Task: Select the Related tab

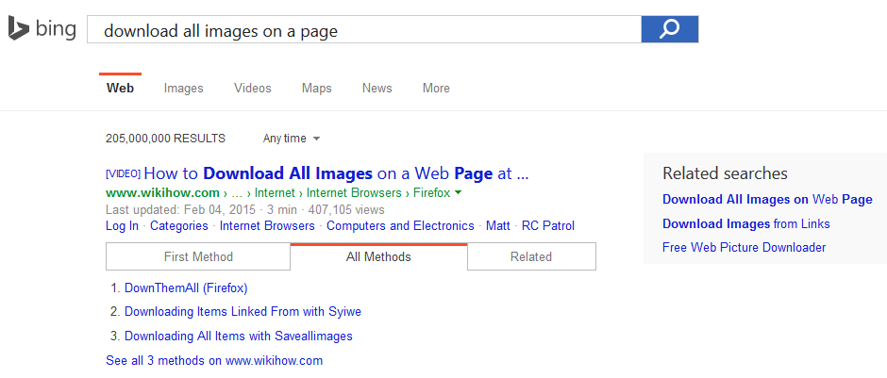Action: tap(531, 256)
